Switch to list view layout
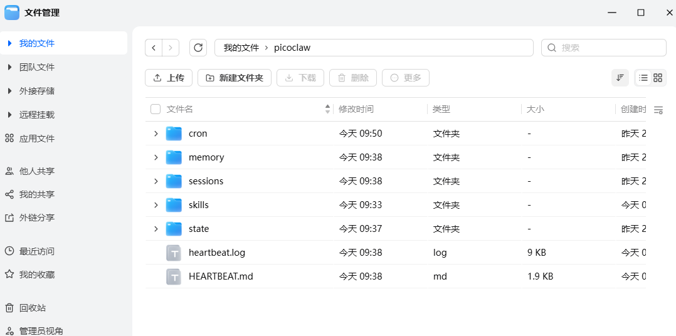The width and height of the screenshot is (676, 336). point(643,78)
